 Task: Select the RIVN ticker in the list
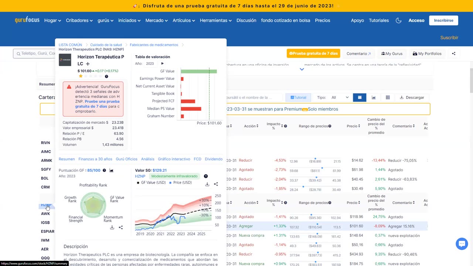click(x=45, y=143)
